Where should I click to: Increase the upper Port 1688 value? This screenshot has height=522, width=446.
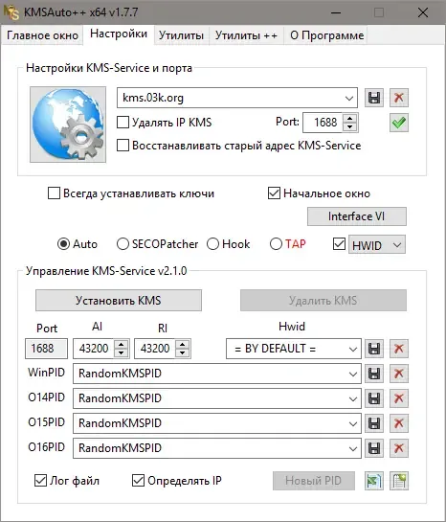click(x=349, y=119)
